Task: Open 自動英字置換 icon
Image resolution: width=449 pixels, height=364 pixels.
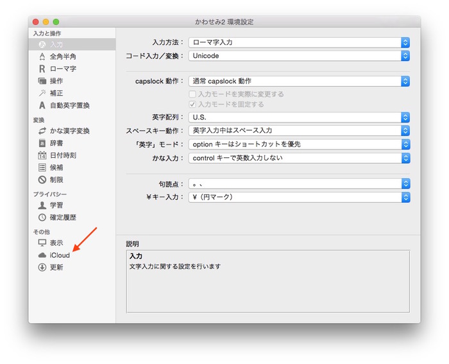Action: tap(42, 105)
